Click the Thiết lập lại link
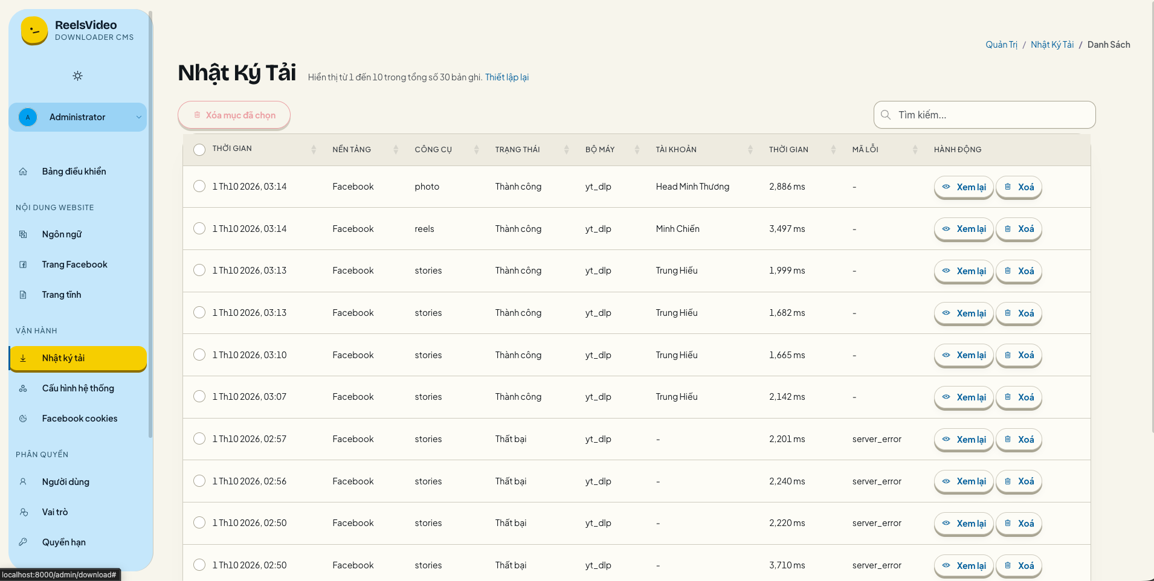1154x581 pixels. point(507,77)
